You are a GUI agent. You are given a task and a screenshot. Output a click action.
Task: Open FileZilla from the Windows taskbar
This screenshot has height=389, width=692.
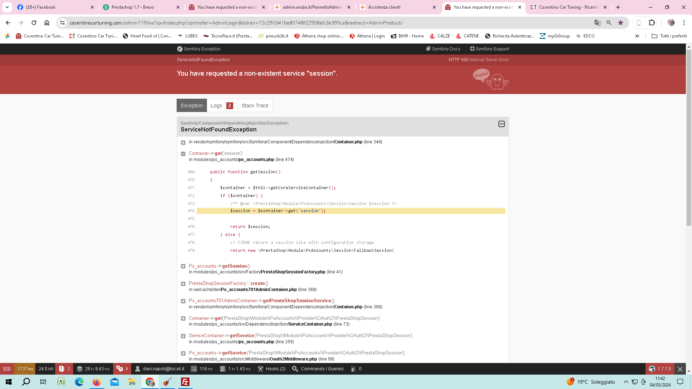pyautogui.click(x=185, y=382)
